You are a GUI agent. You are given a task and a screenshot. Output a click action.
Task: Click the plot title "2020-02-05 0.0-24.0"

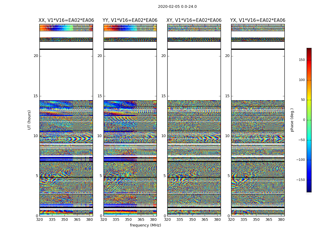click(x=177, y=7)
